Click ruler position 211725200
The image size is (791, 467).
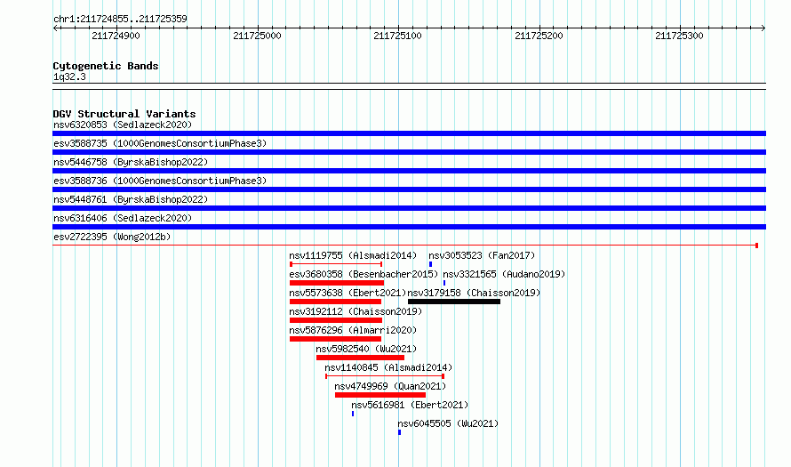(x=539, y=36)
